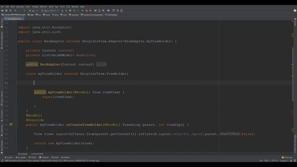Screen dimensions: 297x167
Task: Open the Build tool window
Action: point(55,157)
